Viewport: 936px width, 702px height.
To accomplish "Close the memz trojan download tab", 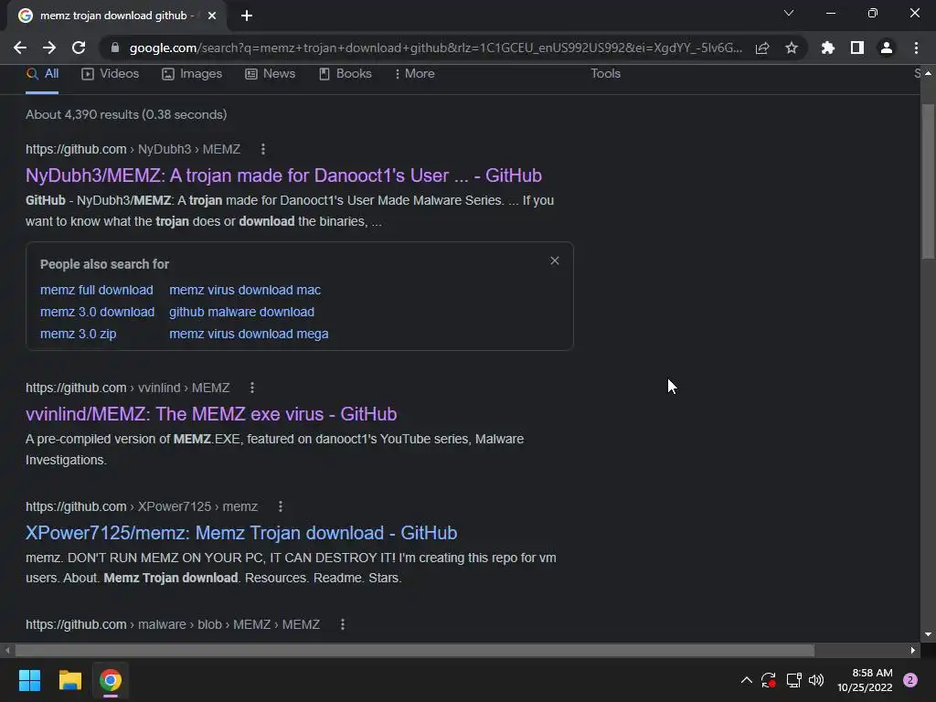I will (212, 16).
